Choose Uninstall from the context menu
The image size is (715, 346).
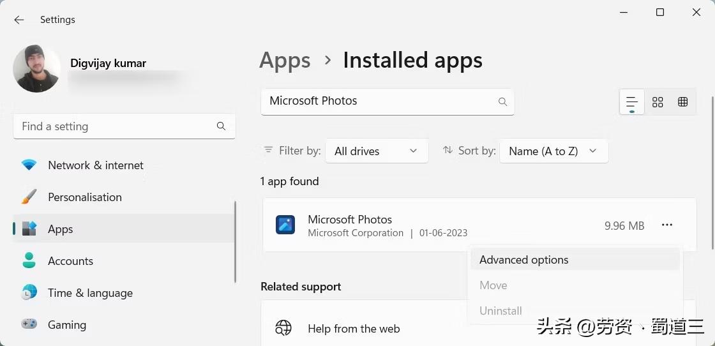point(575,311)
